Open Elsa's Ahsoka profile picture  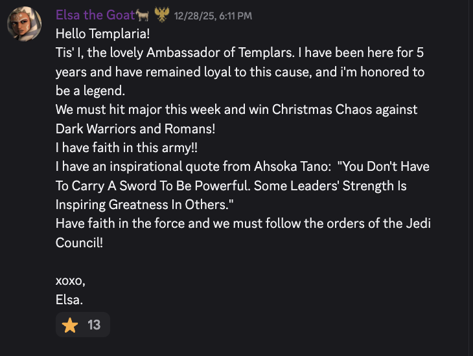click(25, 25)
